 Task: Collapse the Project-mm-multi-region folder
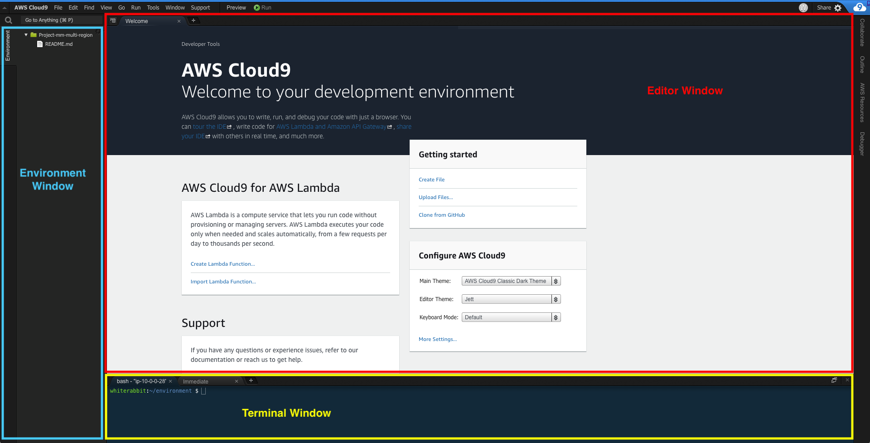click(x=26, y=35)
